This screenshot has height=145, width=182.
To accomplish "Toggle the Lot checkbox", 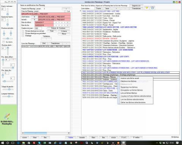I will (x=65, y=11).
